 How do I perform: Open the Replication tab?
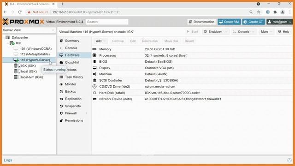(73, 99)
